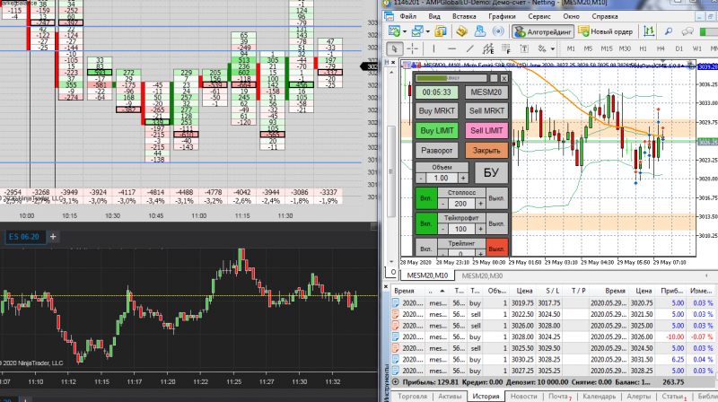Open Market Watch dollar icon

(441, 31)
